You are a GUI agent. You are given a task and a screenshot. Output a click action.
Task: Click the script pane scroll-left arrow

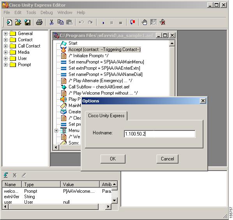tap(56, 147)
